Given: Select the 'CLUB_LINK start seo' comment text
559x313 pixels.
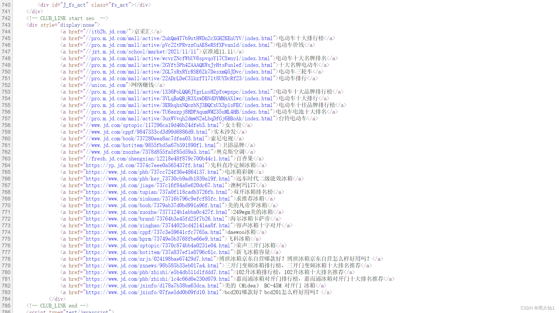Looking at the screenshot, I should coord(67,18).
